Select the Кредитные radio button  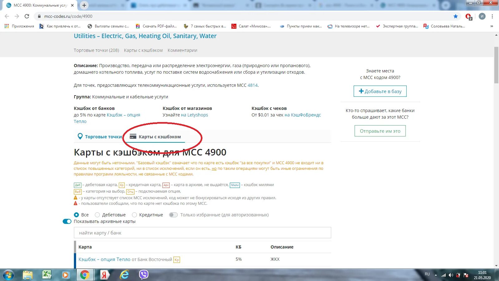[134, 215]
